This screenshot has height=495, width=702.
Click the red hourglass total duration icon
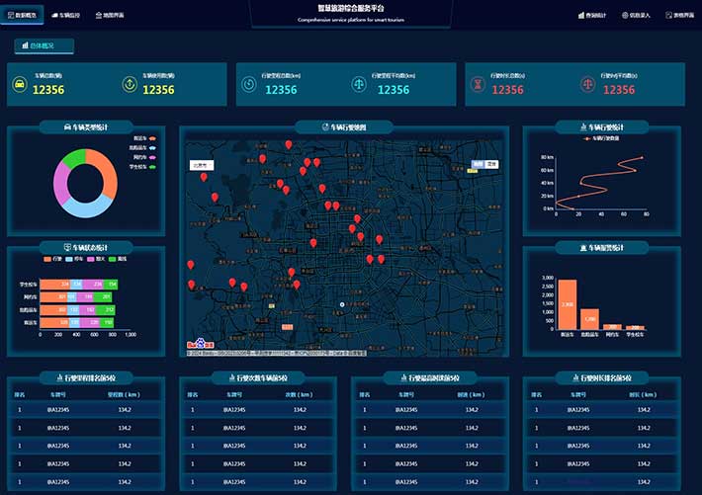tap(479, 85)
